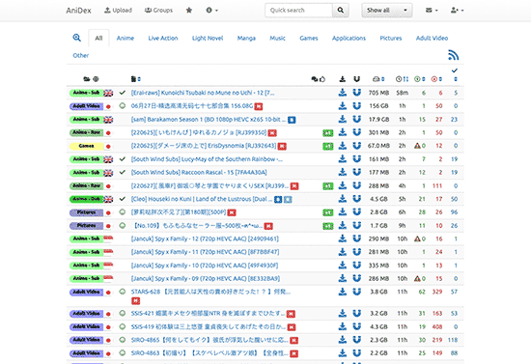
Task: Open the Show all filter dropdown
Action: point(387,11)
